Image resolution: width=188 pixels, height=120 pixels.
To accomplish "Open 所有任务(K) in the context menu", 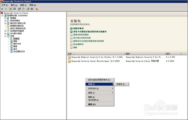I will click(100, 88).
